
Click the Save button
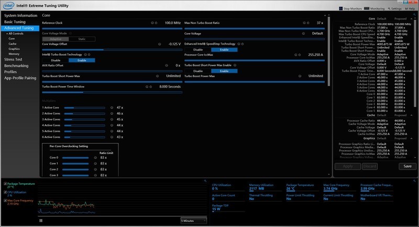click(407, 166)
